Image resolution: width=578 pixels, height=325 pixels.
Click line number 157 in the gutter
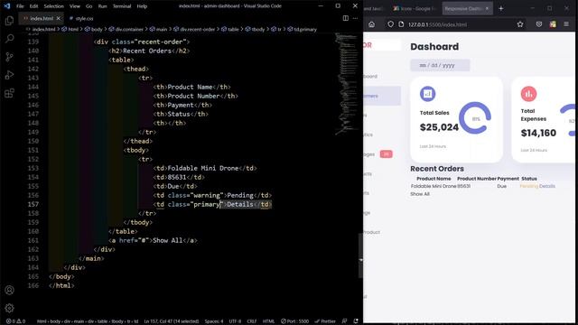coord(33,204)
